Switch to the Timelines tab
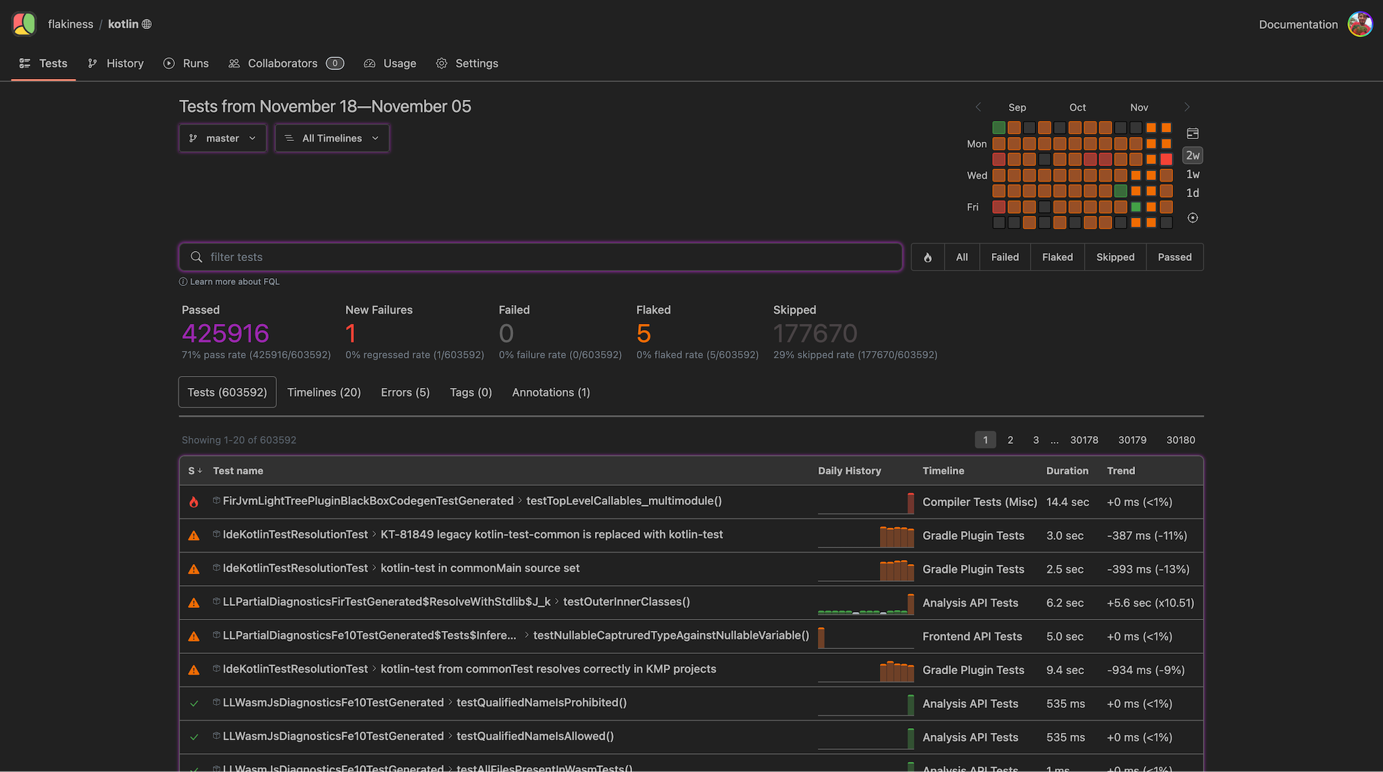1383x772 pixels. [324, 392]
